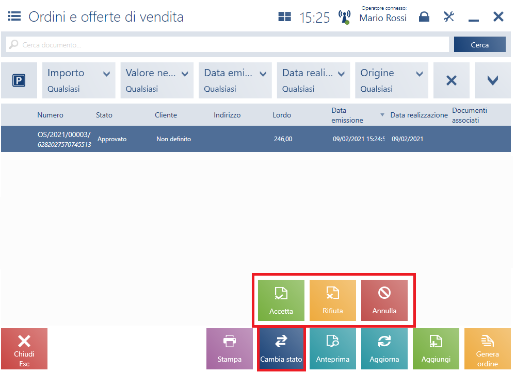
Task: Open the Valore netto filter dropdown
Action: click(157, 80)
